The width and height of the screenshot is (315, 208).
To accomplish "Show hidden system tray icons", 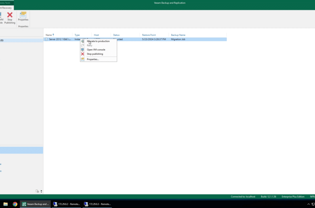I will click(x=309, y=204).
